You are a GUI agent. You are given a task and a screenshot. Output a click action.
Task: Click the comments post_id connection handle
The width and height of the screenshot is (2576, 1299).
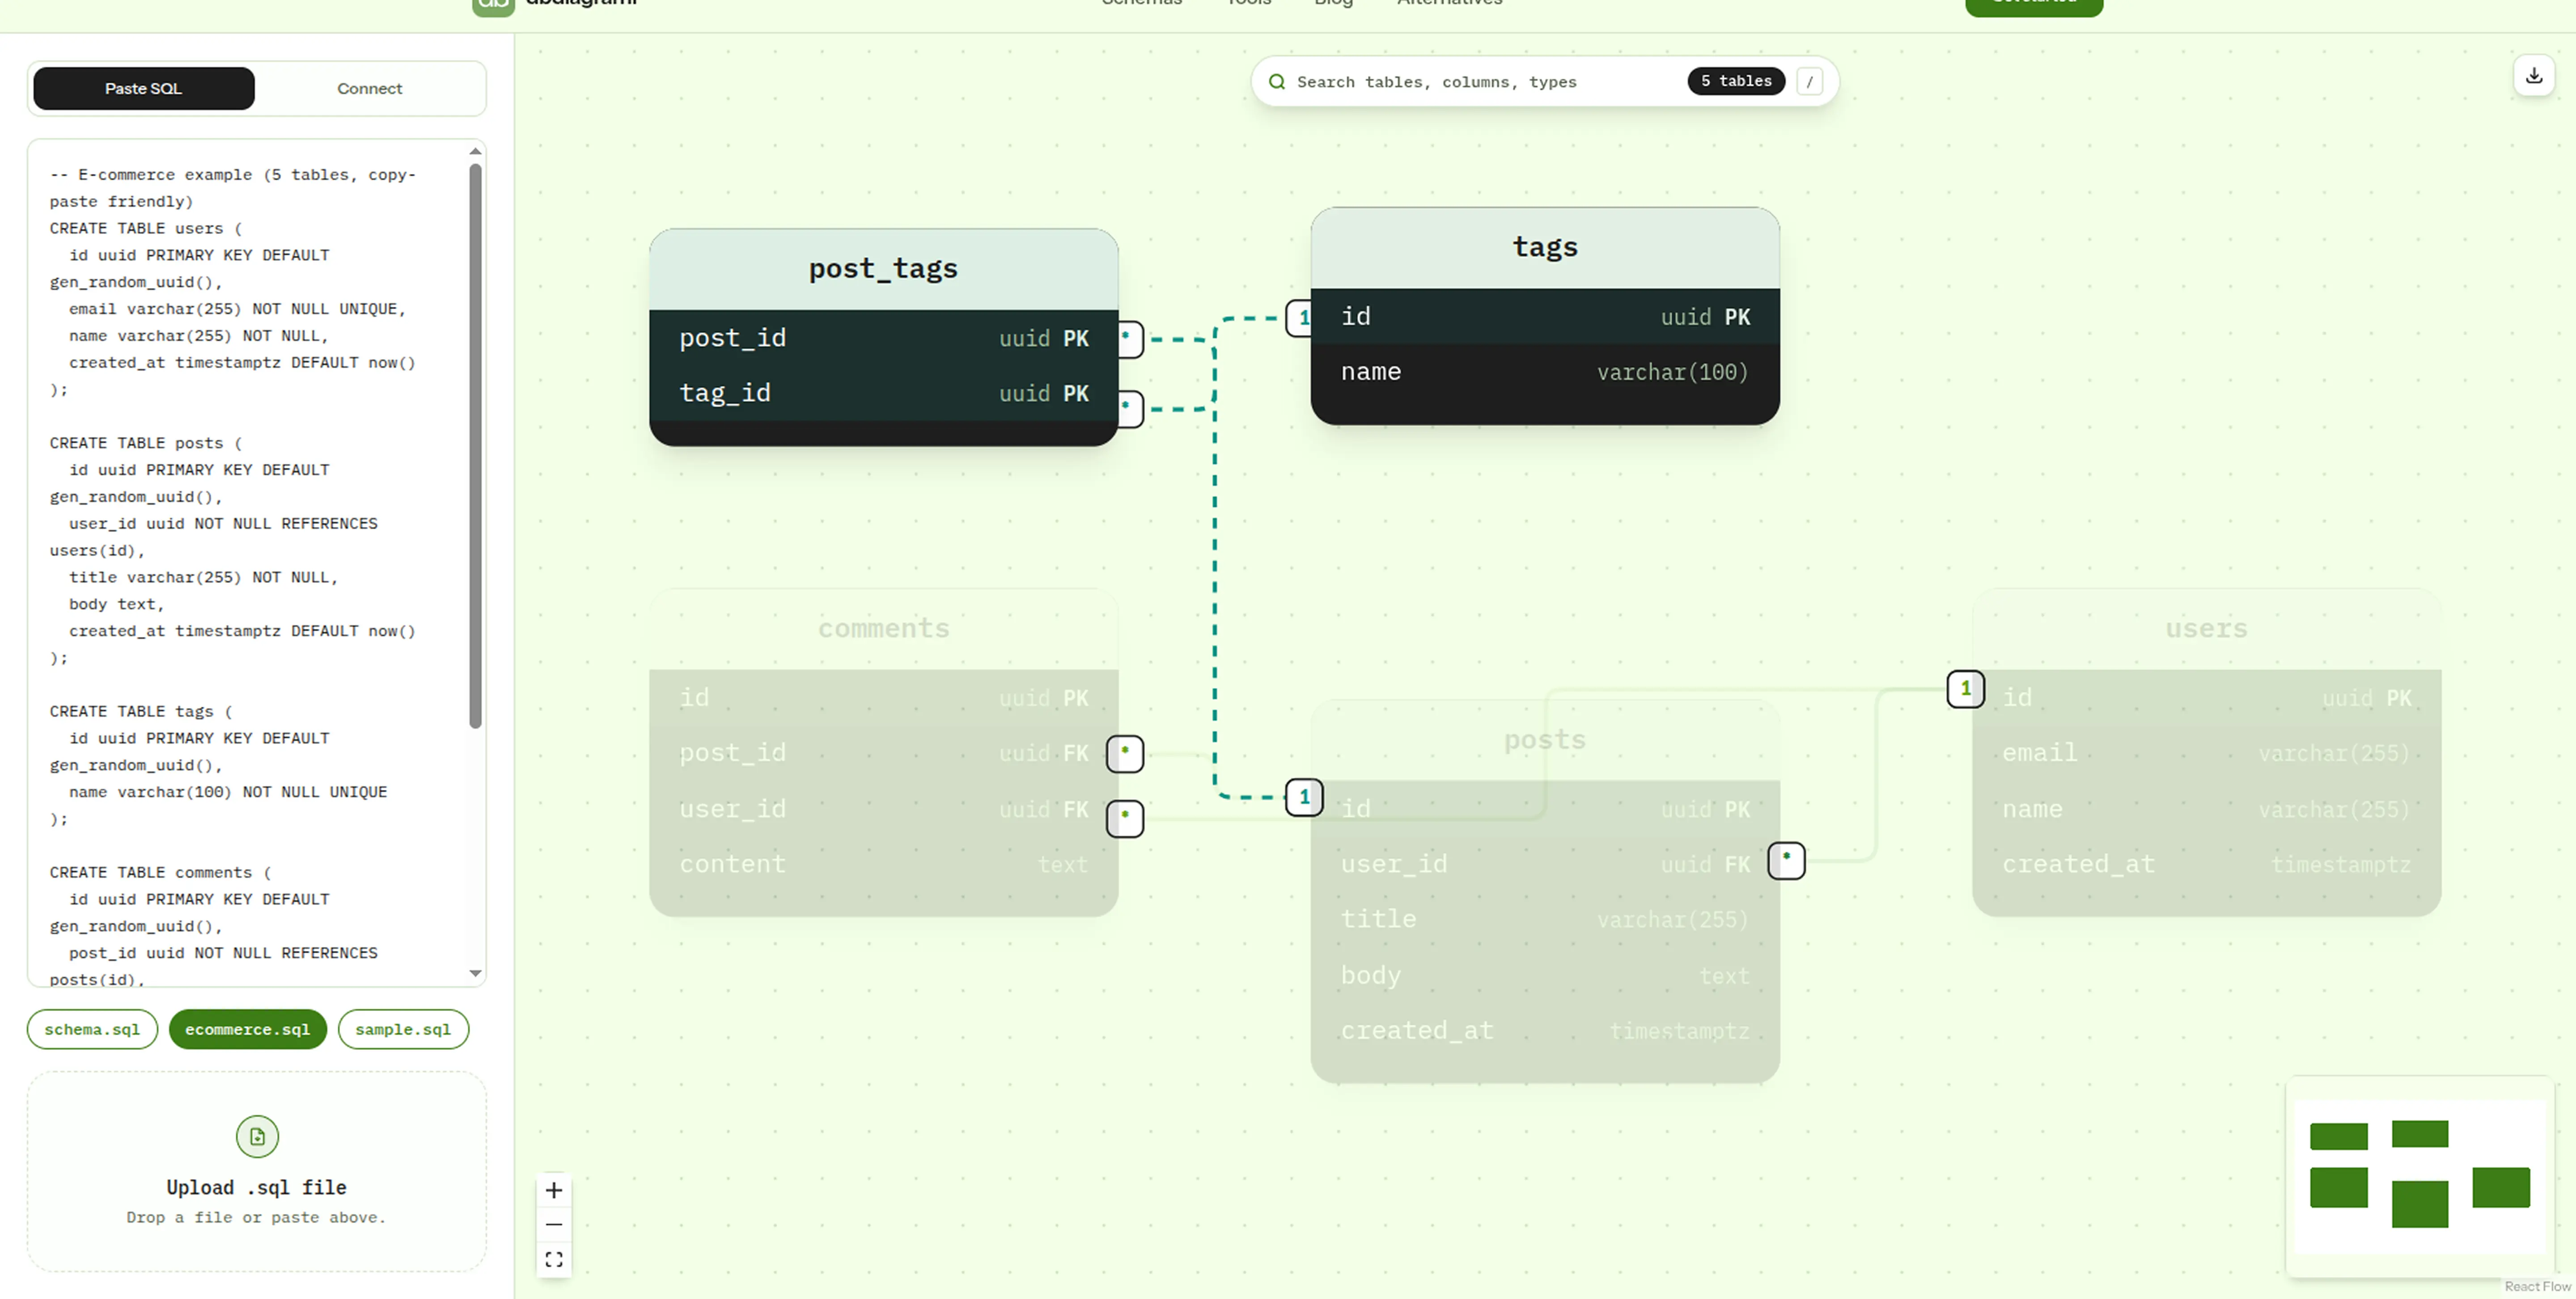1125,754
